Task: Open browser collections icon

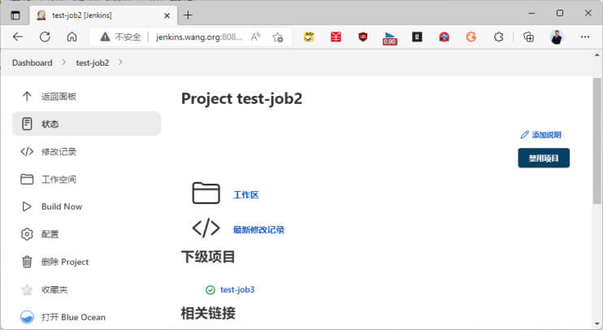Action: [529, 37]
